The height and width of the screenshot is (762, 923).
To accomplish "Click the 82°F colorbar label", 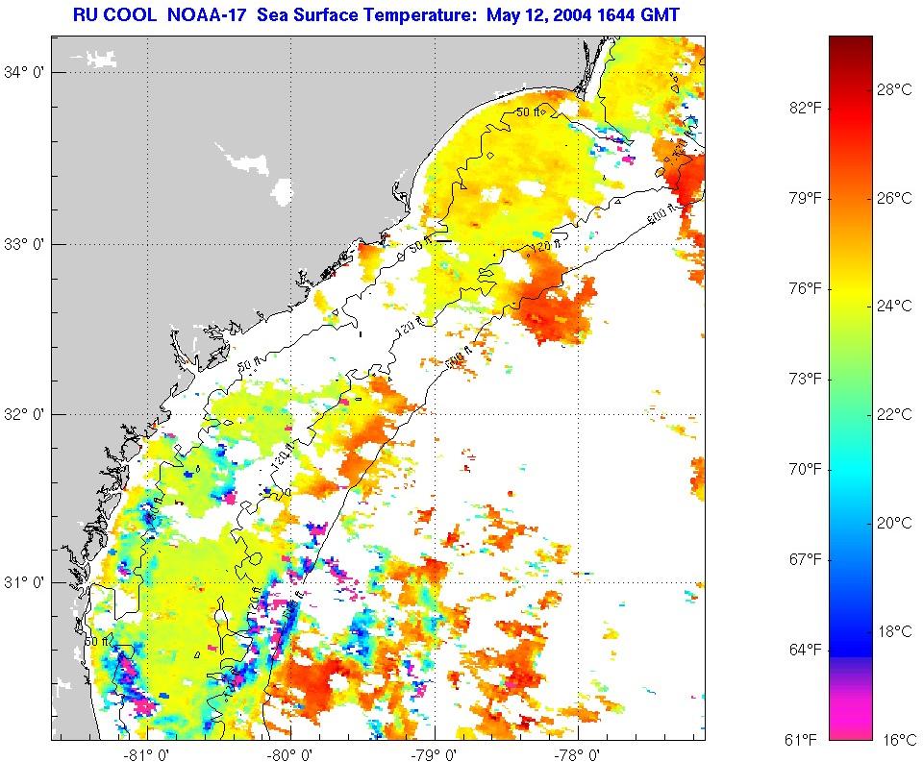I will pos(806,109).
